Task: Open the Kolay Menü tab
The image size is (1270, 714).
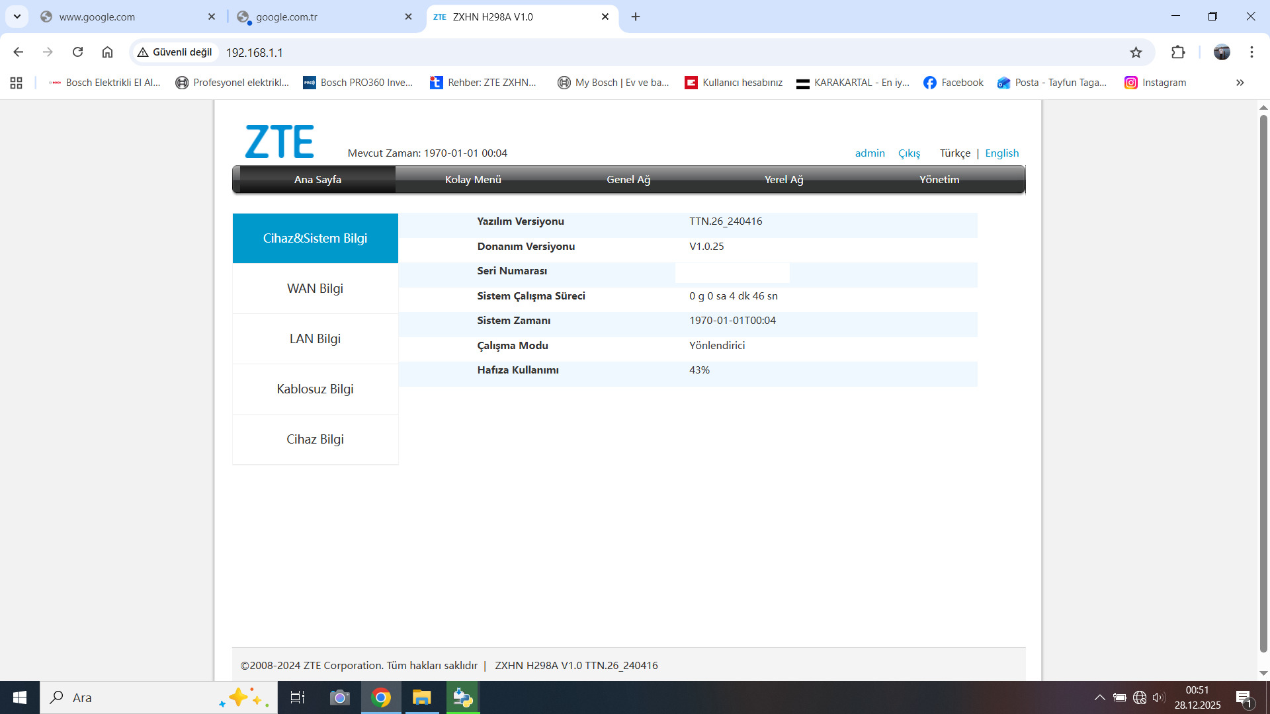Action: [473, 180]
